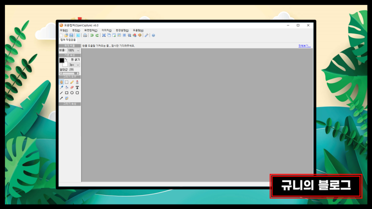Select the arrow drawing tool
Image resolution: width=372 pixels, height=209 pixels.
pos(61,98)
